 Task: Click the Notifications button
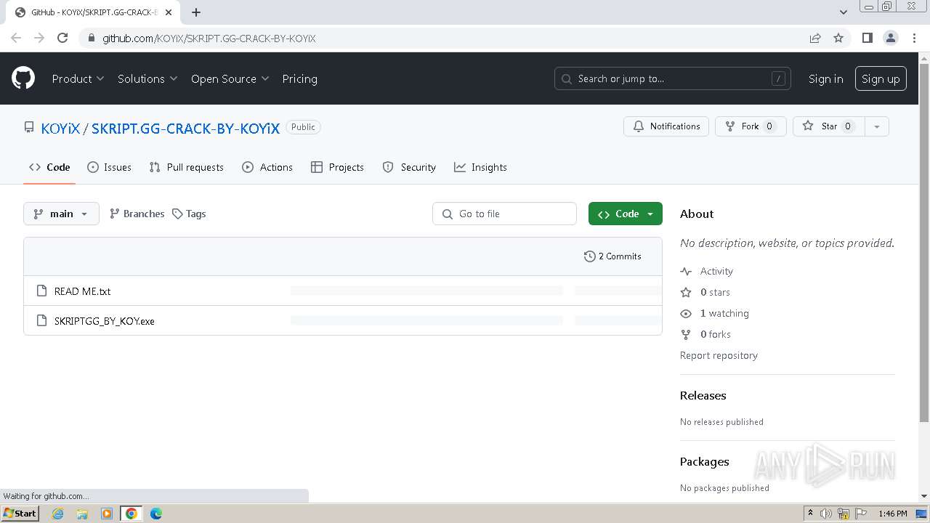tap(666, 126)
